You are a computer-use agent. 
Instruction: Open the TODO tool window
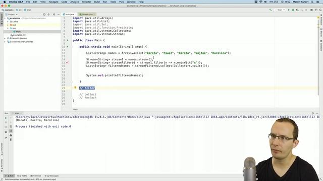[x=22, y=176]
